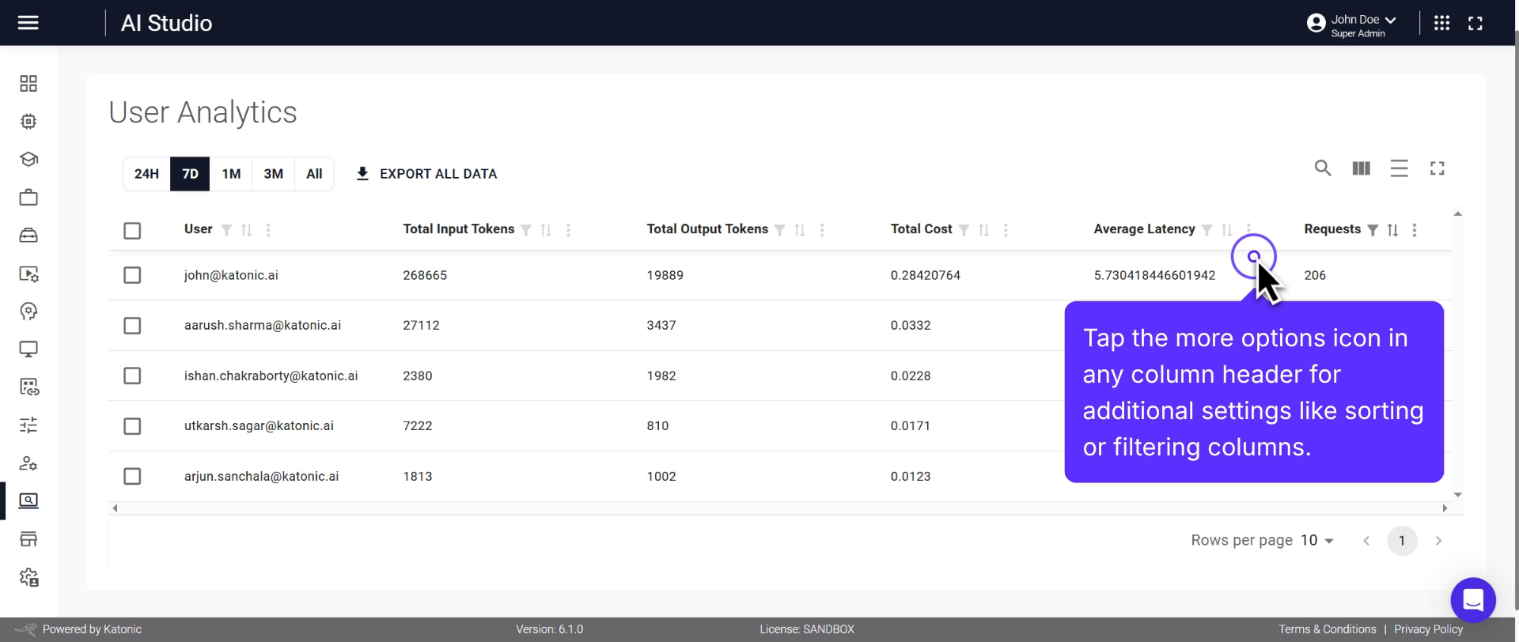Viewport: 1519px width, 642px height.
Task: Open the show/hide columns icon
Action: [x=1361, y=168]
